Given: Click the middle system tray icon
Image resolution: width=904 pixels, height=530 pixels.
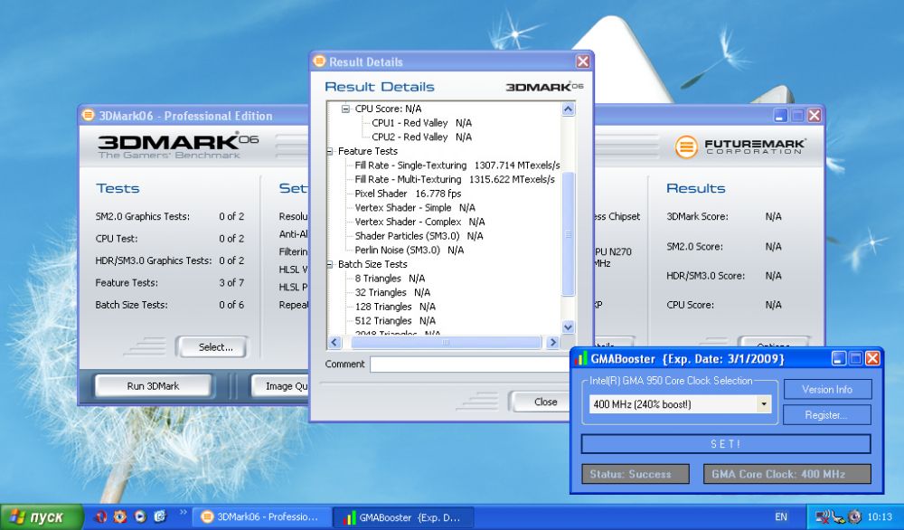Looking at the screenshot, I should [838, 516].
